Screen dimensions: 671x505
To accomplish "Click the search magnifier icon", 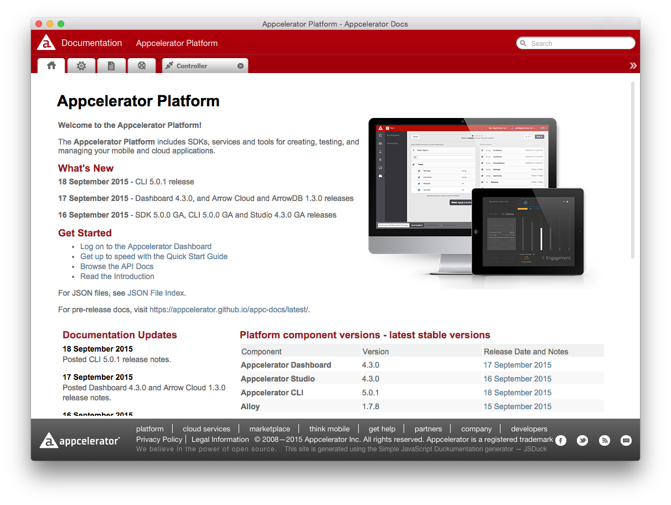I will pyautogui.click(x=523, y=43).
